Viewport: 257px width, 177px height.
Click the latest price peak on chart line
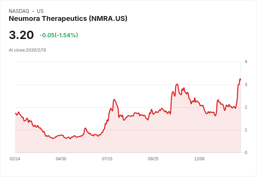click(240, 79)
